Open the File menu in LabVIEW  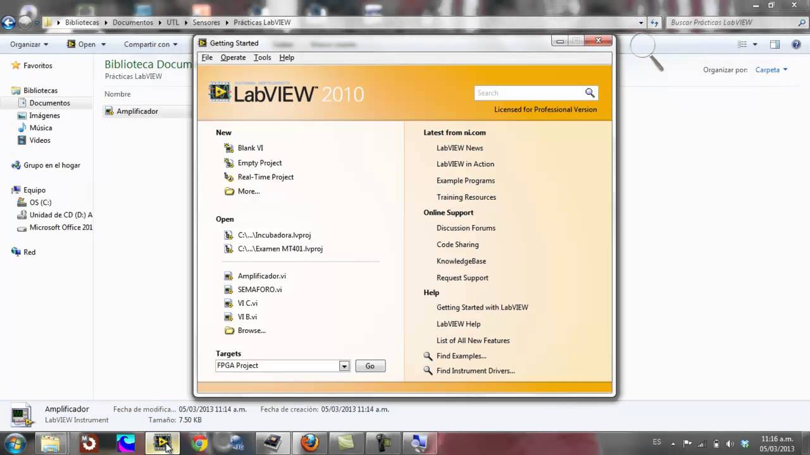207,58
